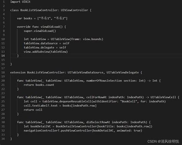Viewport: 182px width, 145px height.
Task: Click line number 24 in the gutter
Action: (3, 97)
